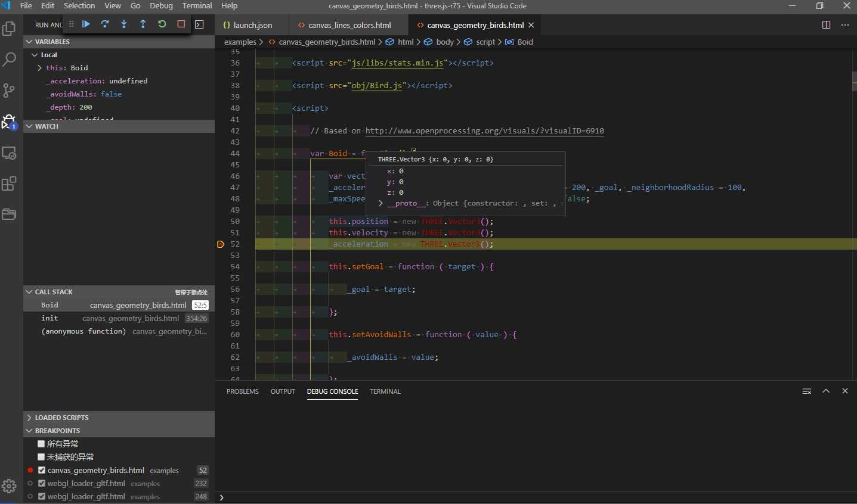This screenshot has height=504, width=857.
Task: Switch to the TERMINAL panel tab
Action: [385, 391]
